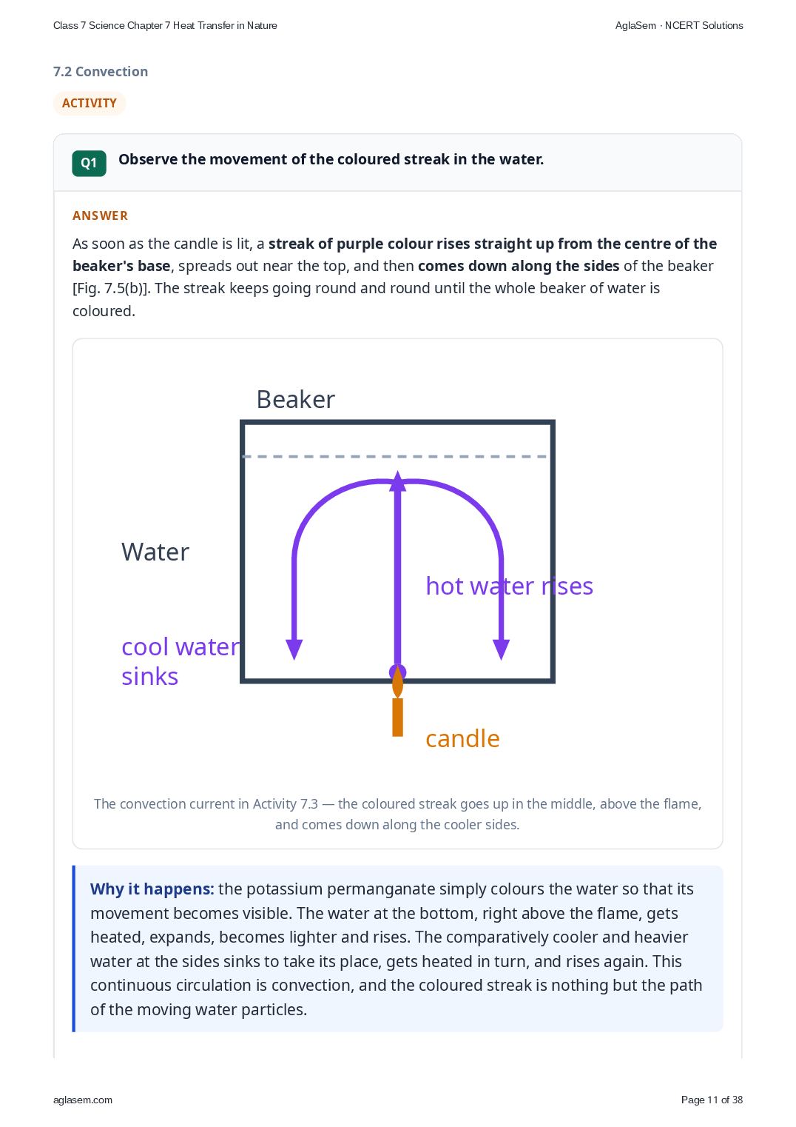
Task: Open the aglasem.com footer link
Action: (x=83, y=1100)
